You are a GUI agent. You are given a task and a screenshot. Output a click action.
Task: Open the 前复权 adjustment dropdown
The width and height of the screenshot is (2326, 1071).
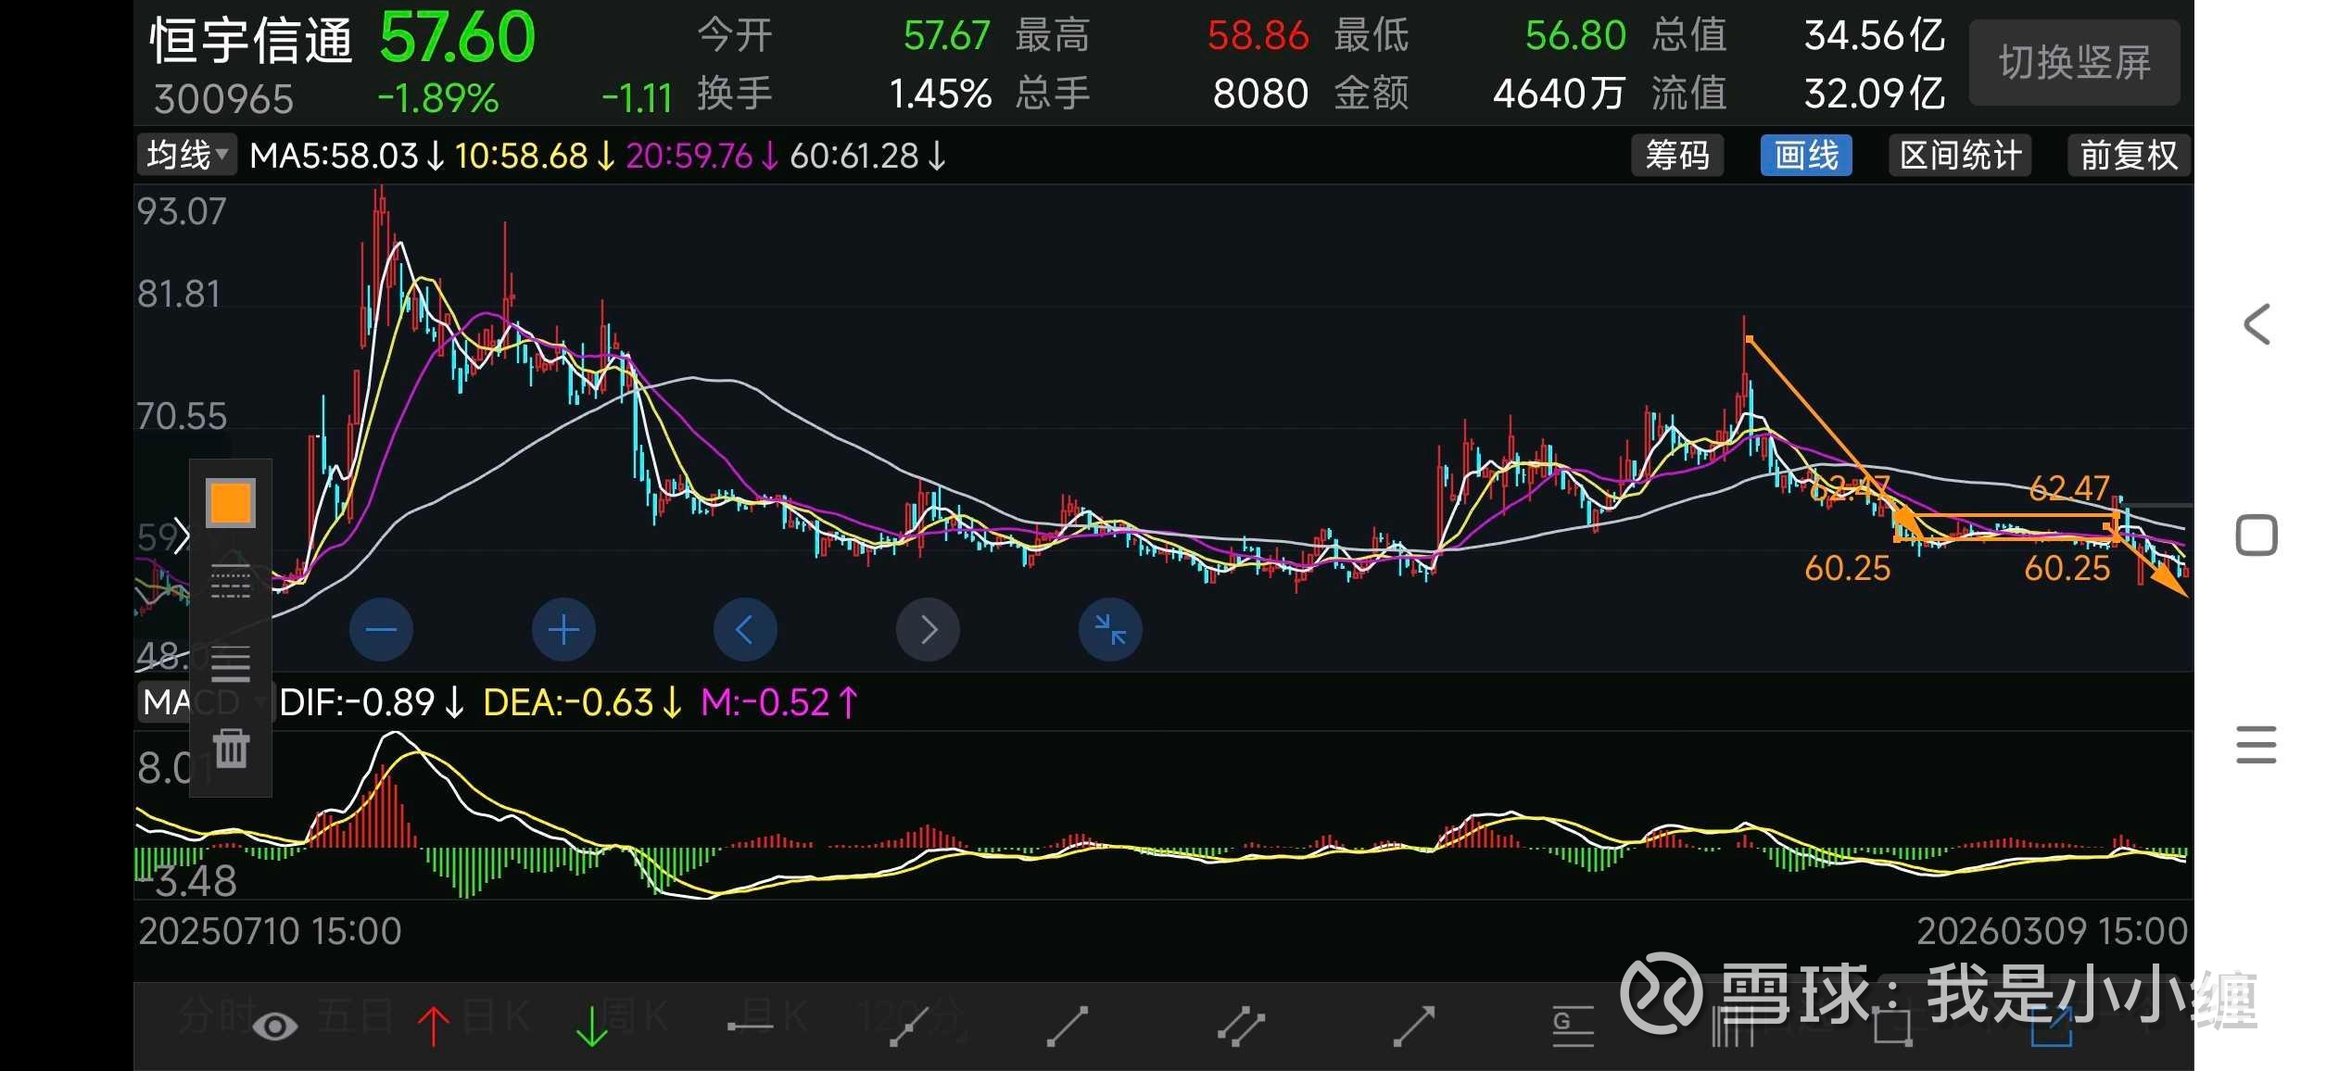2128,155
